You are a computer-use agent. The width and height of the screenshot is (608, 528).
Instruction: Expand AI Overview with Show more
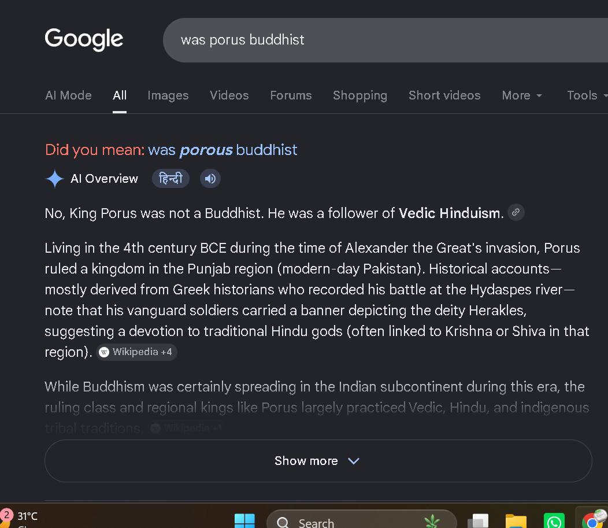318,461
